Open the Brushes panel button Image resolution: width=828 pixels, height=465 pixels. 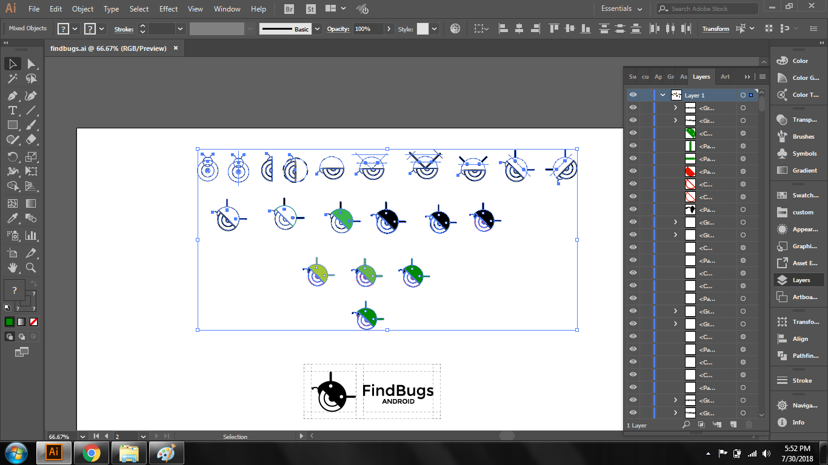tap(799, 136)
